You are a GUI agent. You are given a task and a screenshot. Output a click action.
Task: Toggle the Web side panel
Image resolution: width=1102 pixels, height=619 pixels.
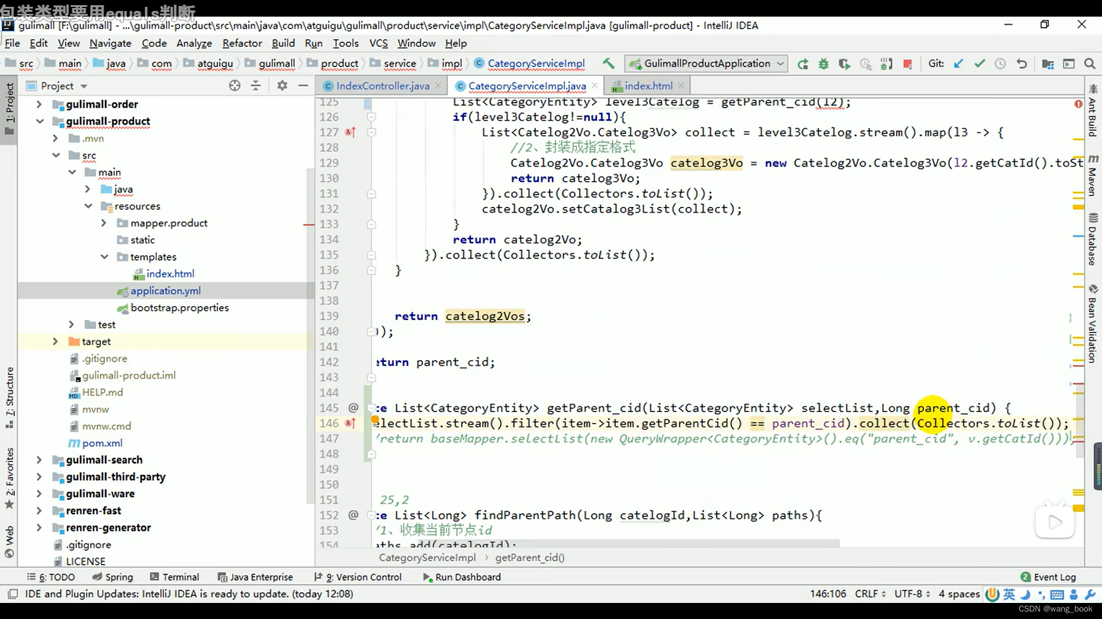pos(10,541)
